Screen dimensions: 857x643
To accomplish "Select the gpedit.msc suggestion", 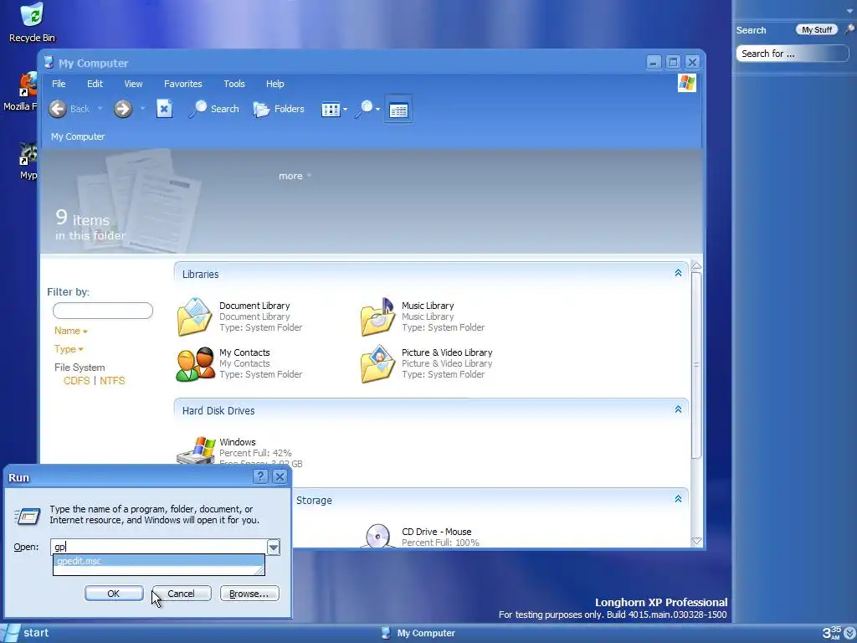I will [158, 561].
